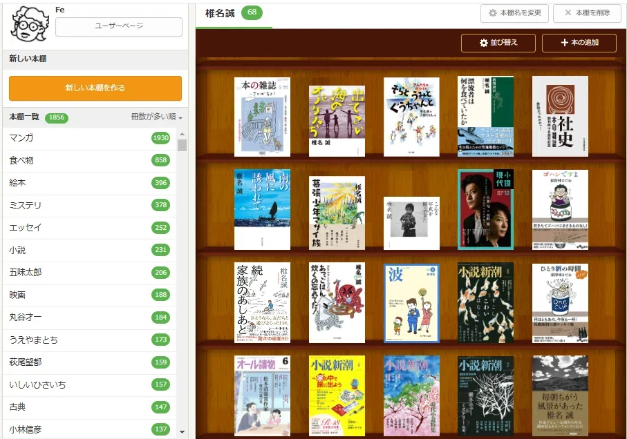Click 本棚名を変更 button
Viewport: 627px width, 439px height.
514,13
